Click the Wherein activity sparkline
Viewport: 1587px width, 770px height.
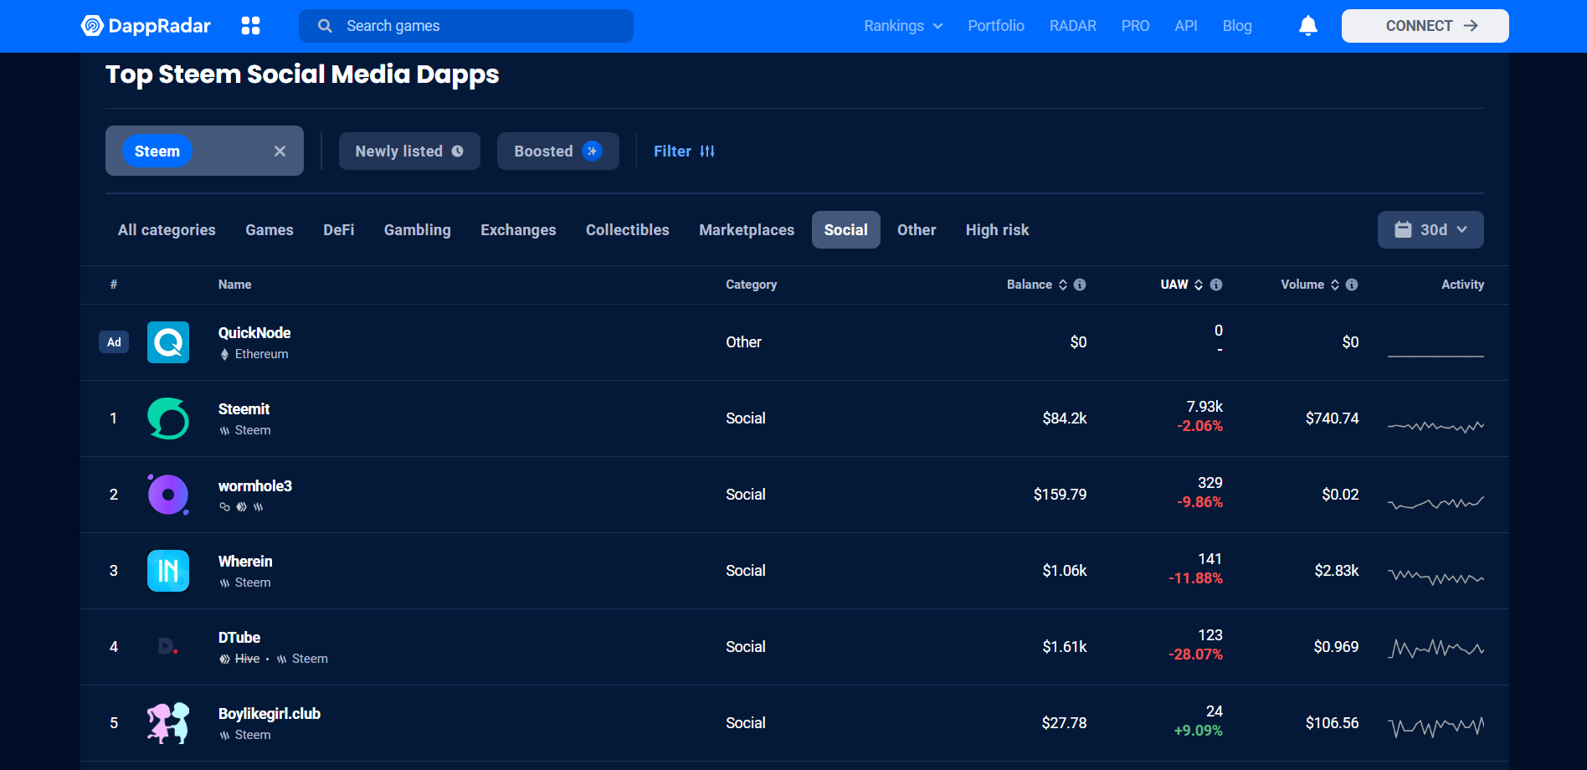(1435, 577)
